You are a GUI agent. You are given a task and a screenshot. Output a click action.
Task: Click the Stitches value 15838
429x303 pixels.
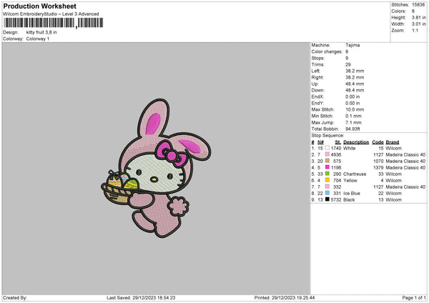tap(418, 5)
